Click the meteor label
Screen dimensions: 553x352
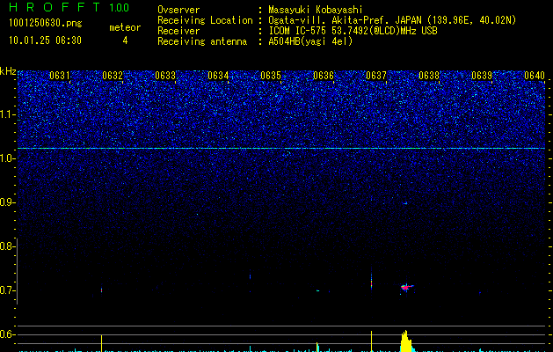[125, 27]
